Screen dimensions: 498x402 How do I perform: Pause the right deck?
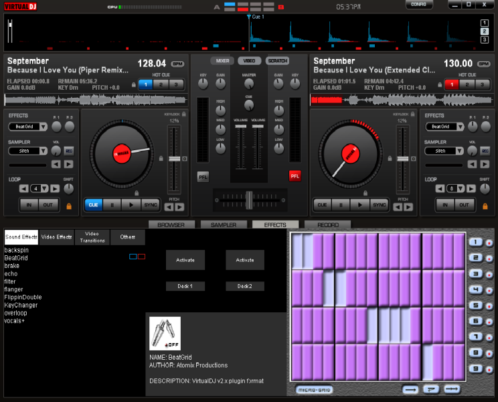click(x=341, y=204)
